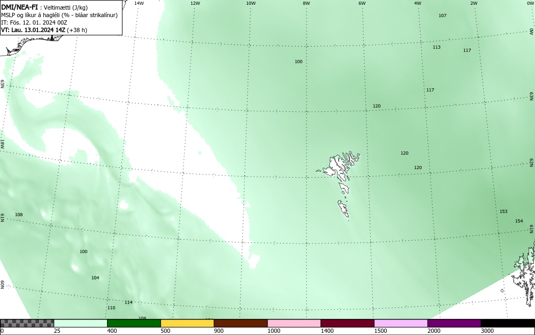Click the "14W" longitude label

[139, 3]
